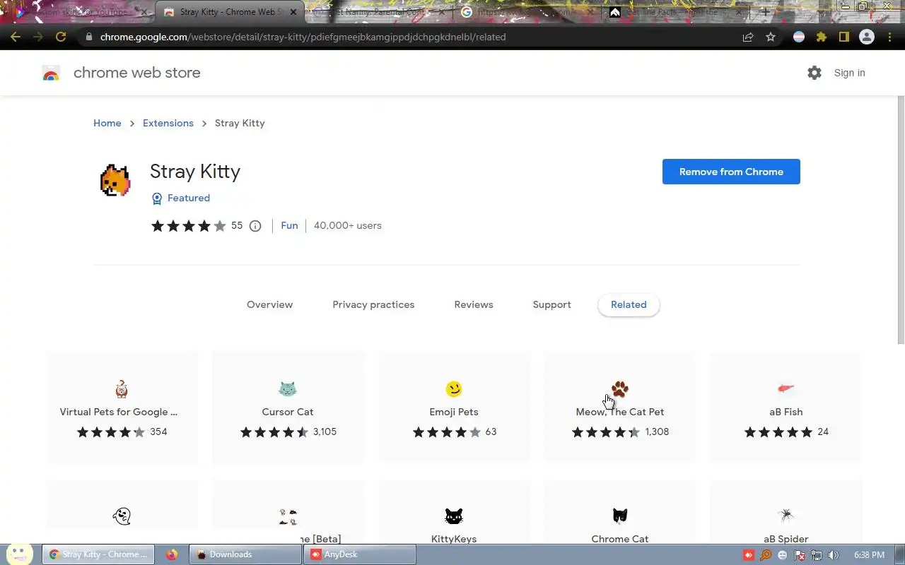
Task: Open Chrome three-dot menu
Action: tap(889, 37)
